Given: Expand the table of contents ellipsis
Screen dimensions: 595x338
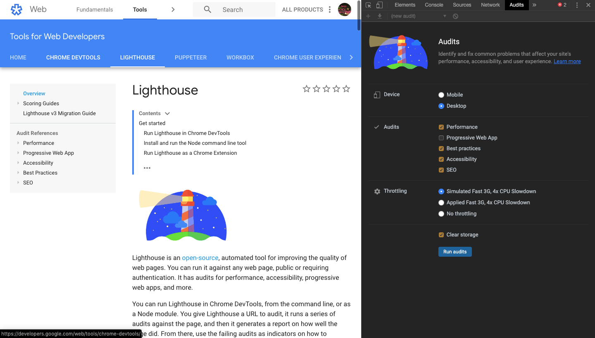Looking at the screenshot, I should (x=147, y=168).
